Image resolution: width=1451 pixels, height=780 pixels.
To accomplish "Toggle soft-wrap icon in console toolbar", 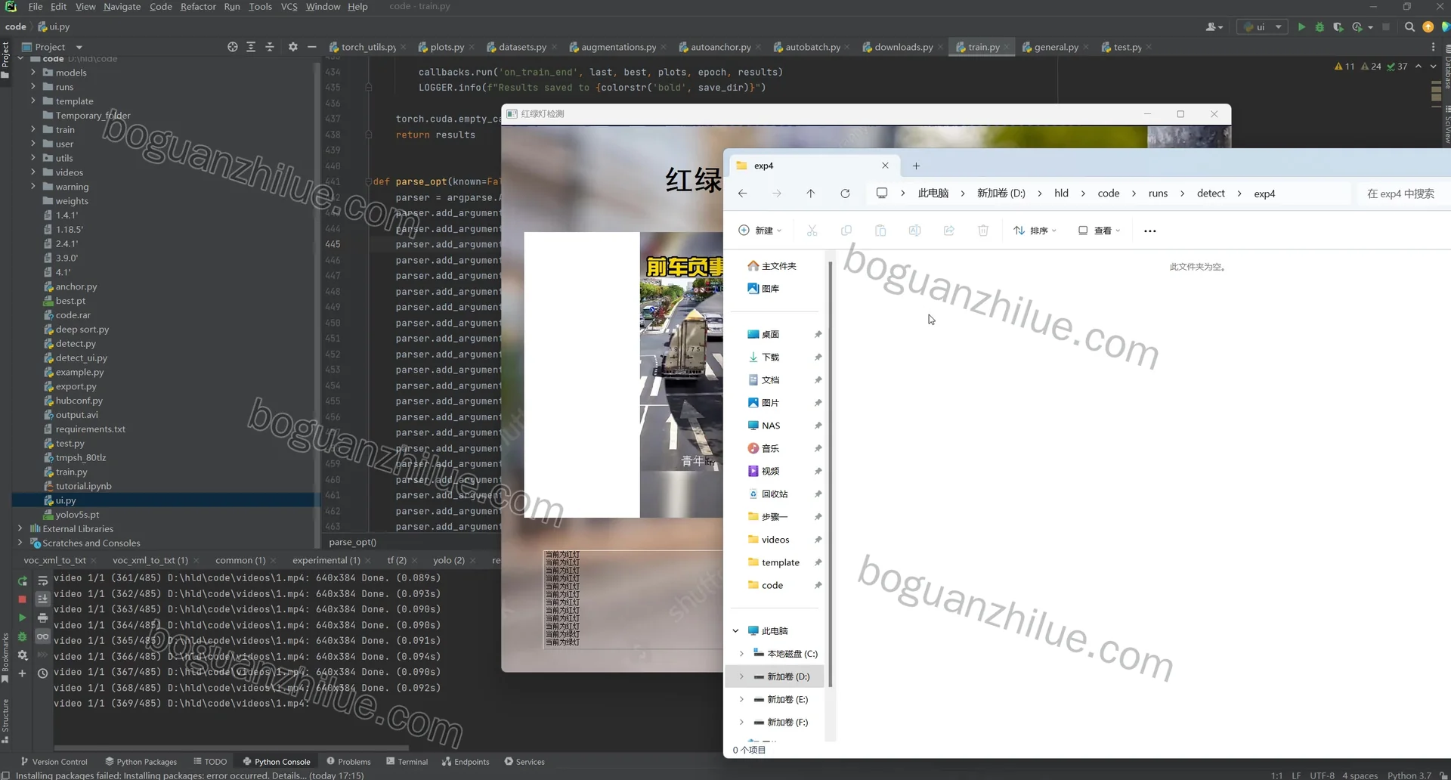I will [42, 580].
